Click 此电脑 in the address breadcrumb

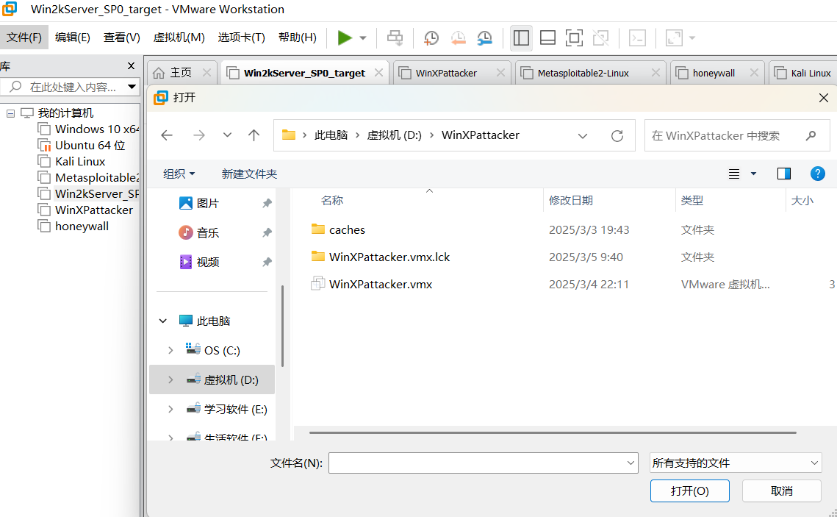(x=331, y=135)
